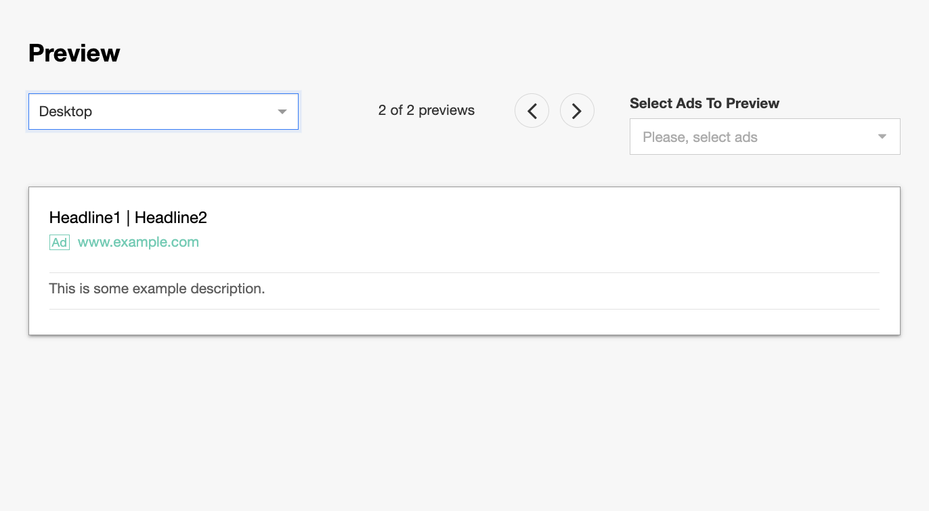The height and width of the screenshot is (511, 929).
Task: Open the www.example.com ad link
Action: (x=138, y=242)
